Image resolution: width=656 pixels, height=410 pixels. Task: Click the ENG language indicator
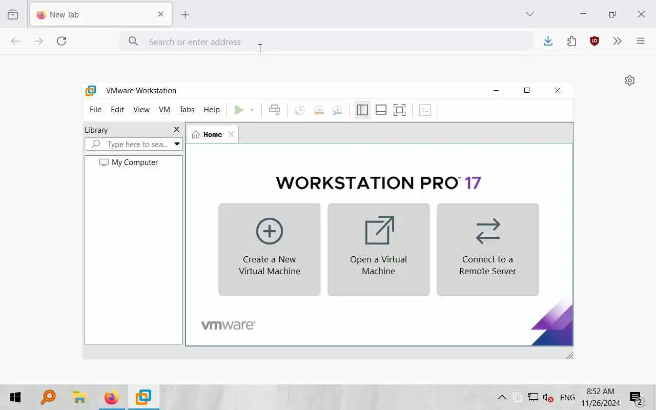pos(567,397)
